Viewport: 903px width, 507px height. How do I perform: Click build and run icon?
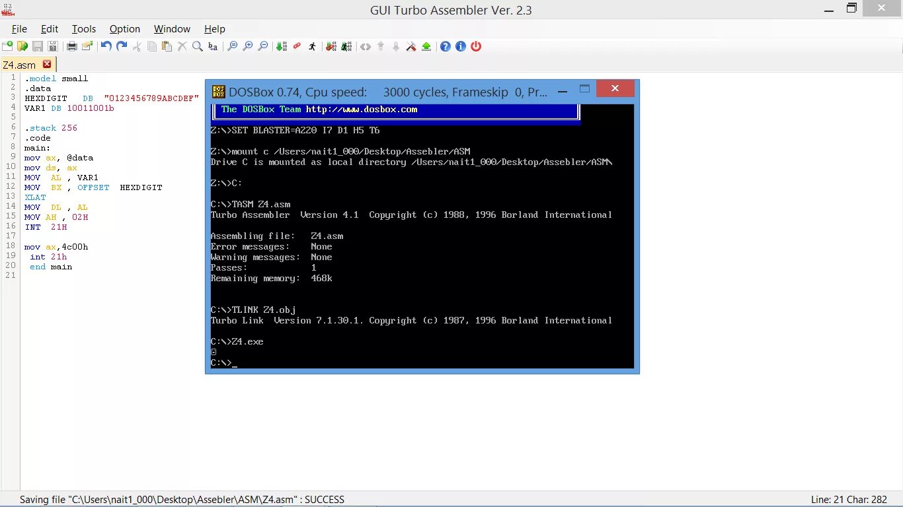tap(346, 46)
